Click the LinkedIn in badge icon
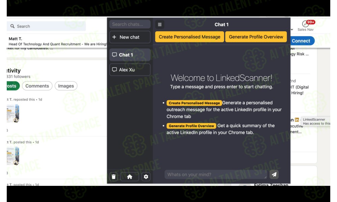The height and width of the screenshot is (202, 337). point(297,120)
